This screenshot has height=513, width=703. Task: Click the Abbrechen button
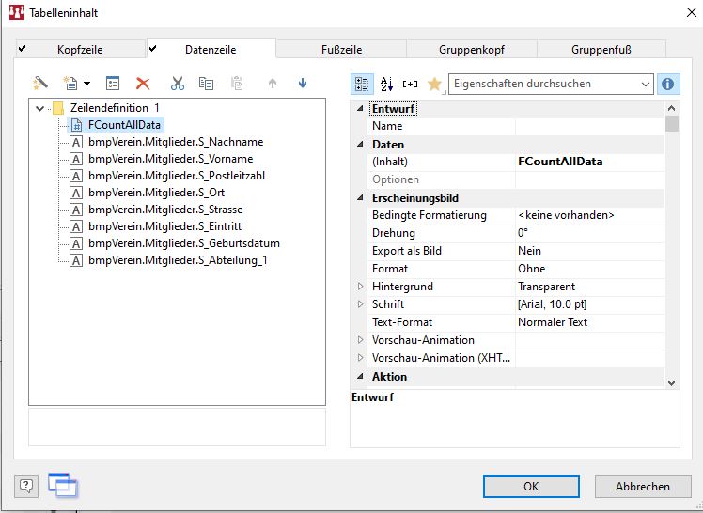pos(643,486)
